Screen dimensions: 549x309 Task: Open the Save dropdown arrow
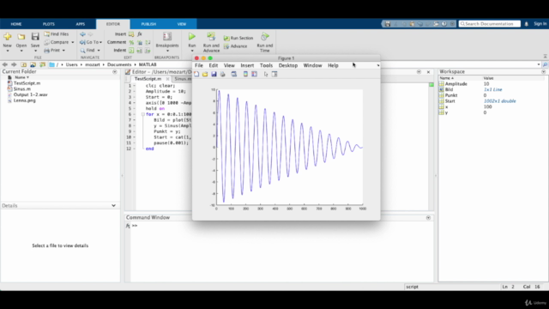click(35, 51)
